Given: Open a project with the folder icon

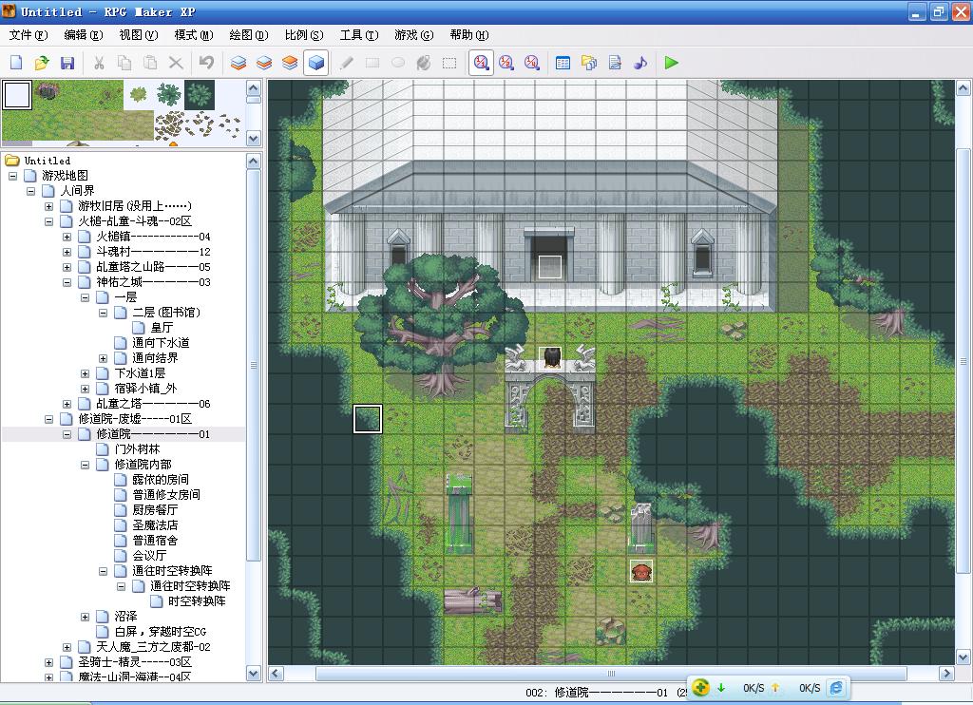Looking at the screenshot, I should tap(42, 63).
